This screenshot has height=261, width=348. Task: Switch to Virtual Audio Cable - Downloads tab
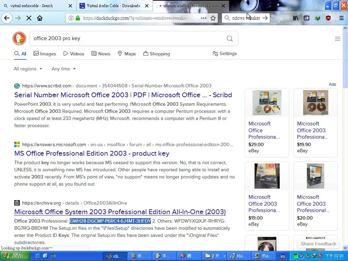coord(113,6)
